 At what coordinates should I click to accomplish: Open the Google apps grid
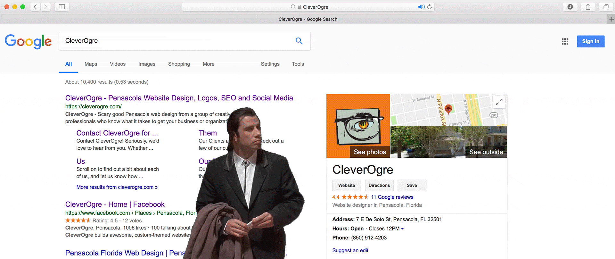tap(565, 41)
